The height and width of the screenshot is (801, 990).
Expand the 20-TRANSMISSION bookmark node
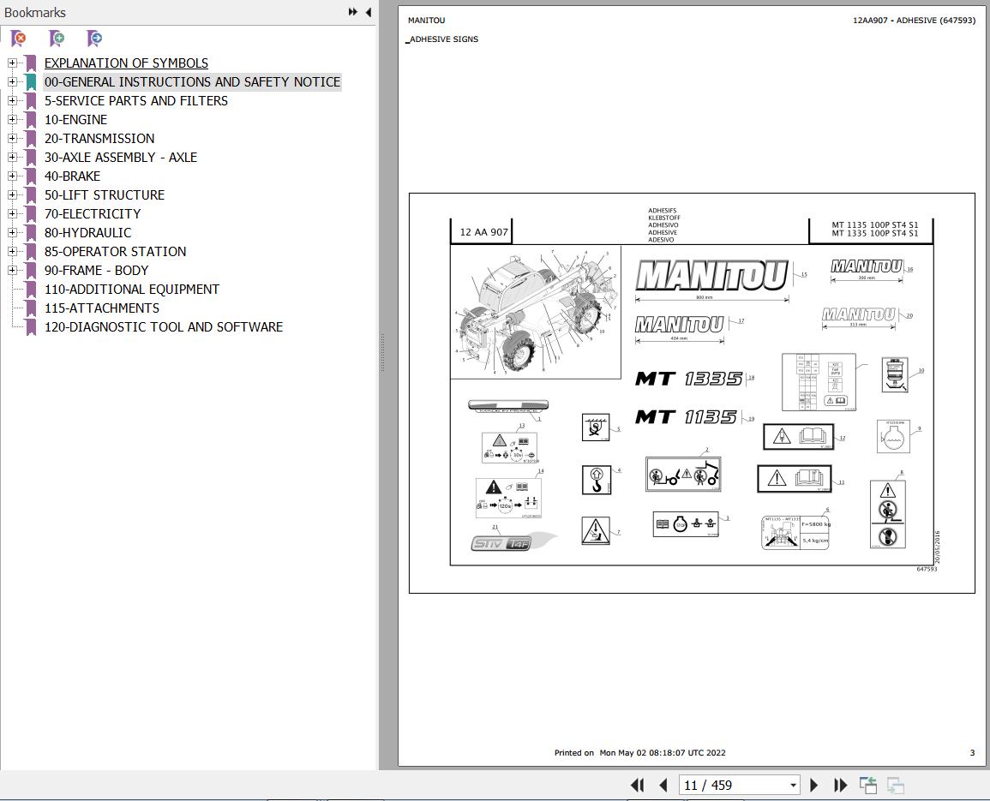(12, 138)
